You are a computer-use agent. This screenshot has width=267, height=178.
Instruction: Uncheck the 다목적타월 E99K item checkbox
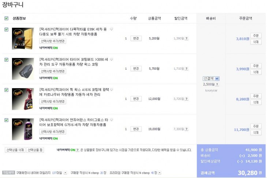pos(6,30)
